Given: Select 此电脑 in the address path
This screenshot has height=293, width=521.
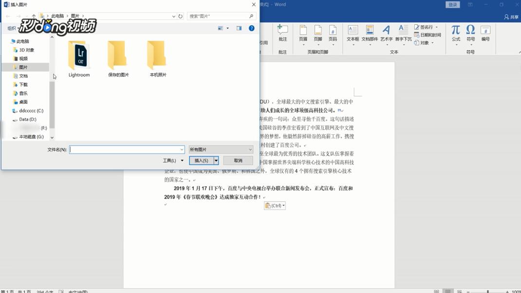Looking at the screenshot, I should (x=57, y=16).
